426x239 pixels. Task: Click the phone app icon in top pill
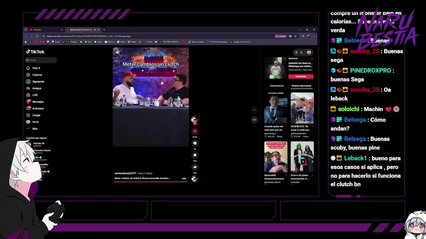(302, 52)
